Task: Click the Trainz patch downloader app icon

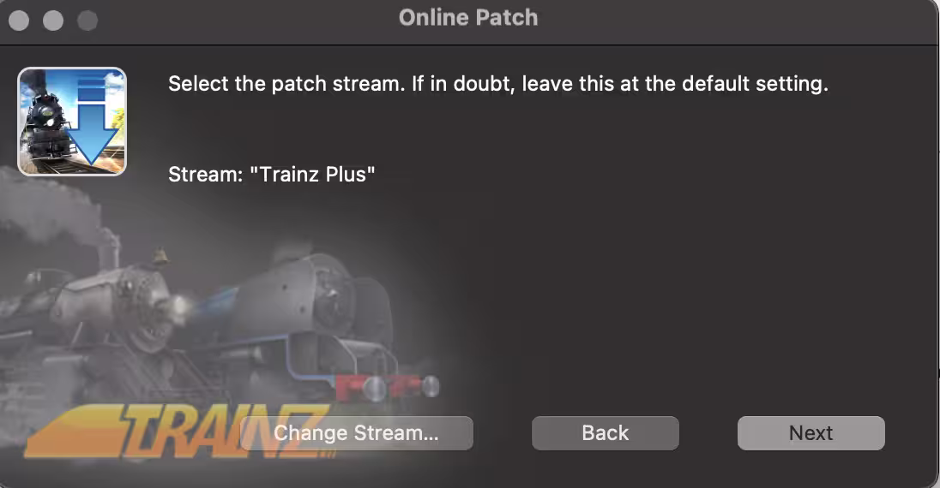Action: pyautogui.click(x=72, y=122)
